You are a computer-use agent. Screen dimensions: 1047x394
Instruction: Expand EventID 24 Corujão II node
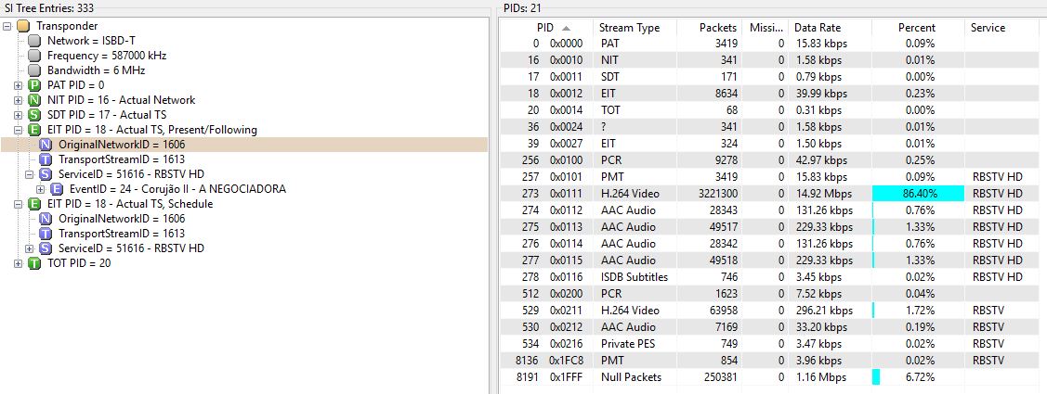coord(41,189)
